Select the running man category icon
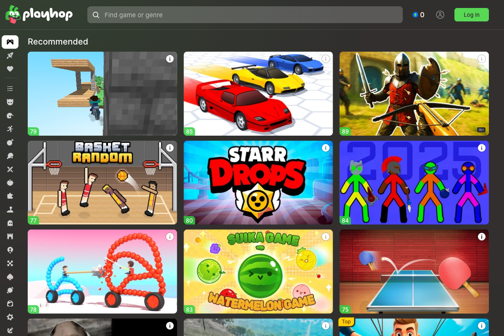 click(x=10, y=129)
